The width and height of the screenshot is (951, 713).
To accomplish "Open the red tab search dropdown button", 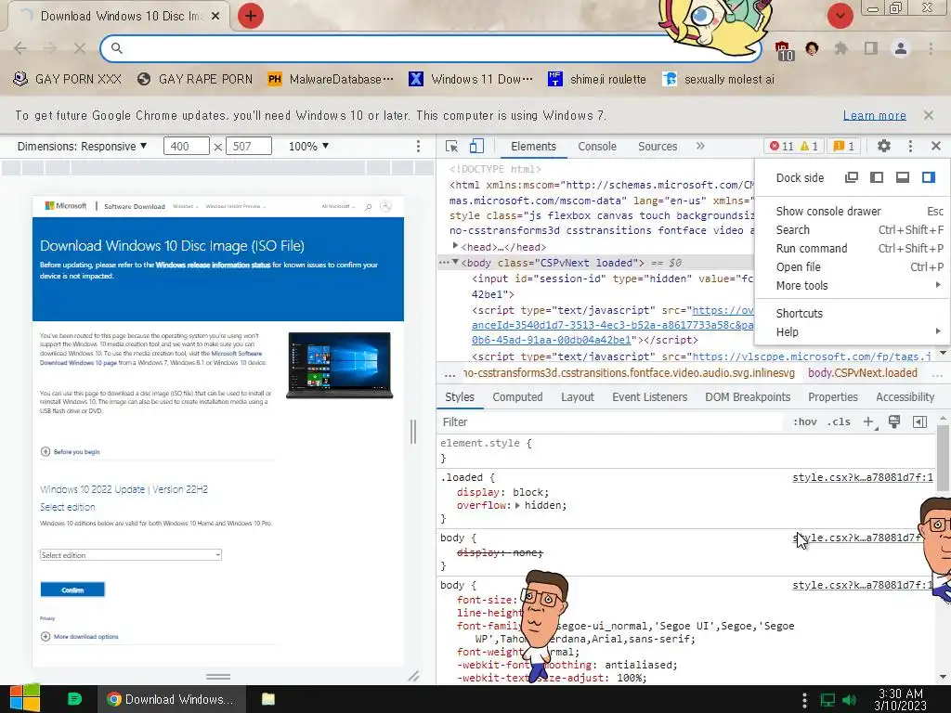I will click(840, 16).
